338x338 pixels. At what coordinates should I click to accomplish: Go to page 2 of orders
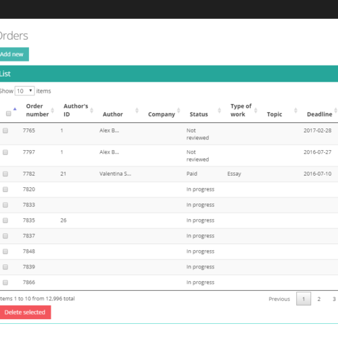(319, 299)
